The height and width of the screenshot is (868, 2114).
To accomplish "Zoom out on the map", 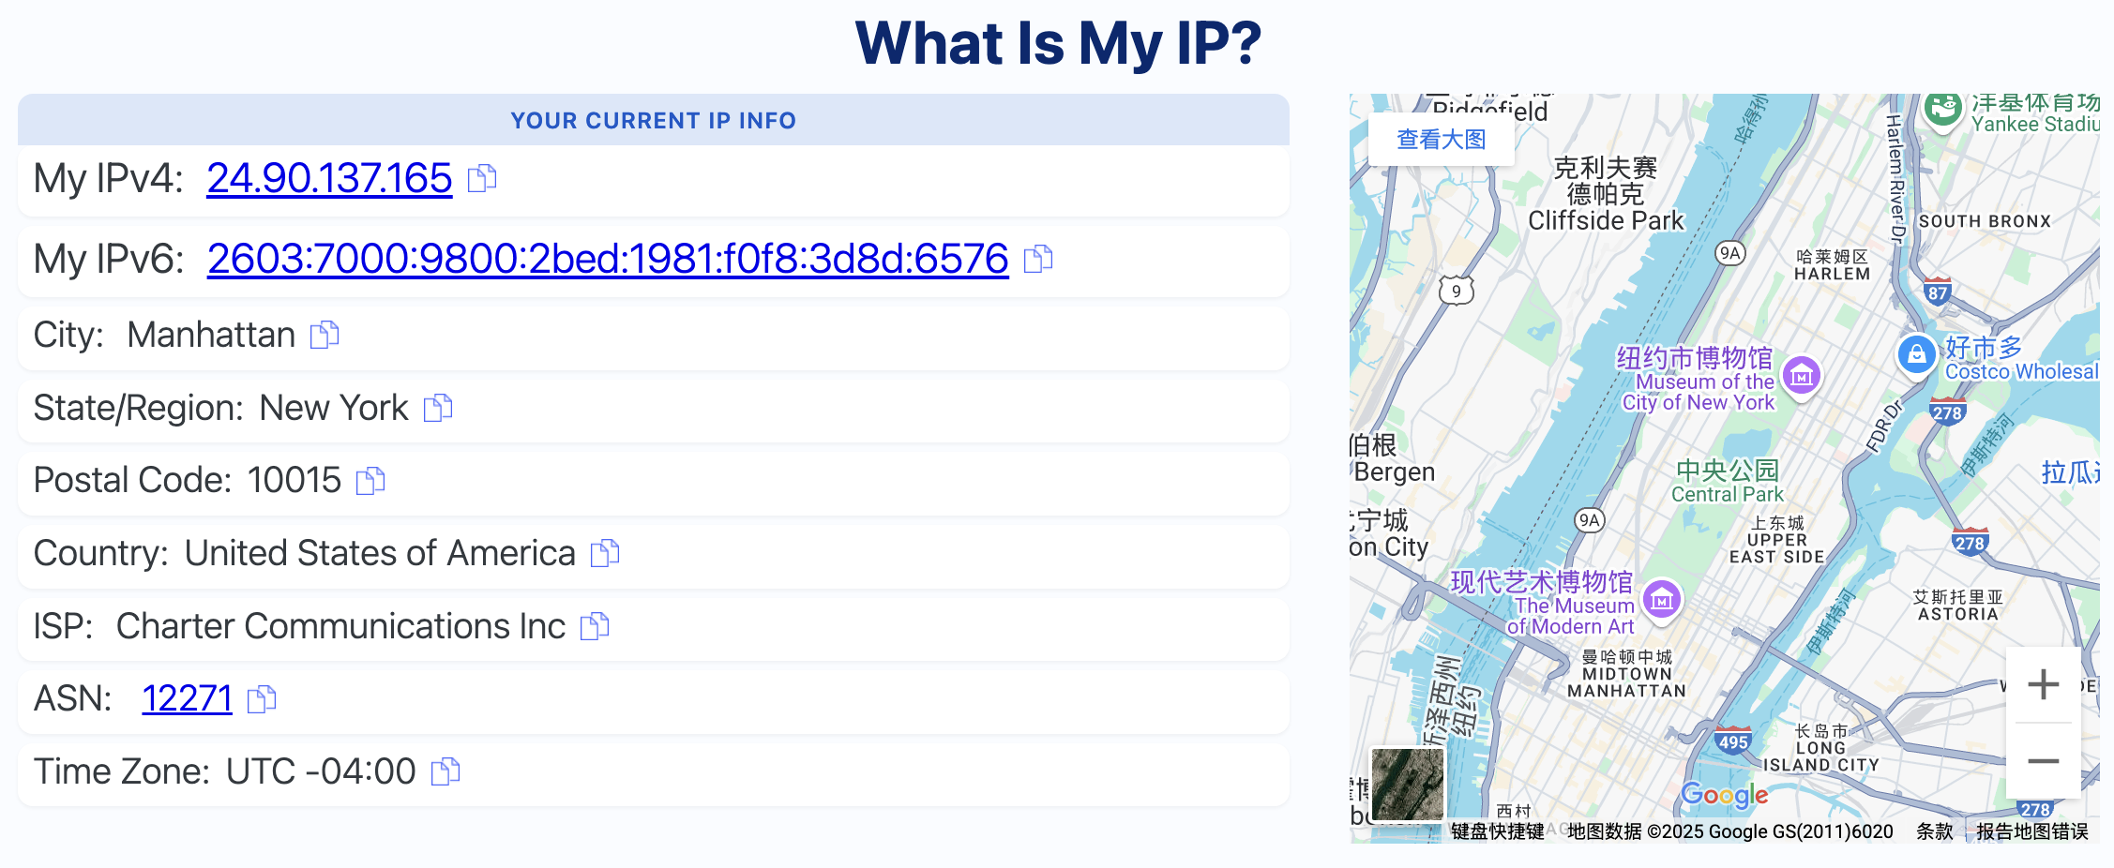I will point(2044,761).
